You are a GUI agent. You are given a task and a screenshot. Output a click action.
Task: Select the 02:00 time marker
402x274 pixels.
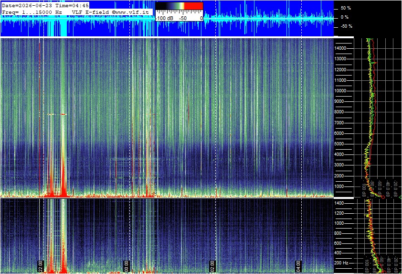(x=212, y=266)
